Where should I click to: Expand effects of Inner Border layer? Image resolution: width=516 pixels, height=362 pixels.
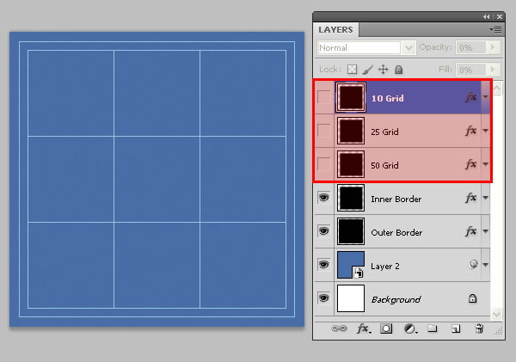pyautogui.click(x=485, y=198)
